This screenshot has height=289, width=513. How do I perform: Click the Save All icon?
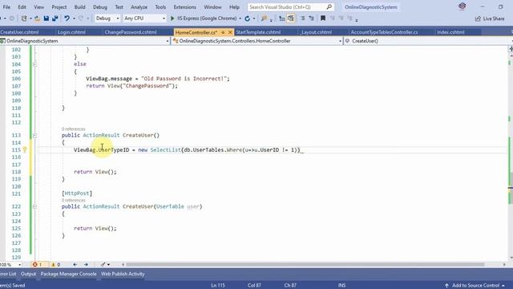tap(55, 18)
